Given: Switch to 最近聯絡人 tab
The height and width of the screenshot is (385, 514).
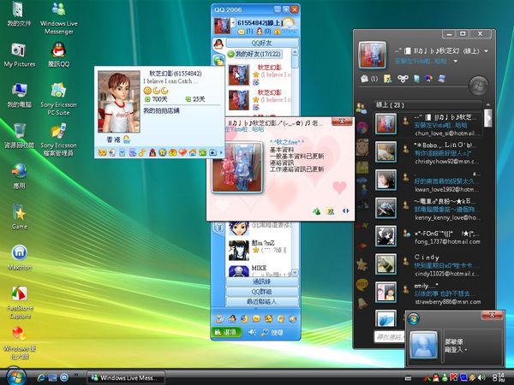Looking at the screenshot, I should [261, 301].
